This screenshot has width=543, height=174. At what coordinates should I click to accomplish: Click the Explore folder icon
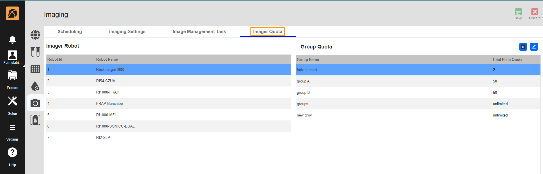[x=12, y=76]
